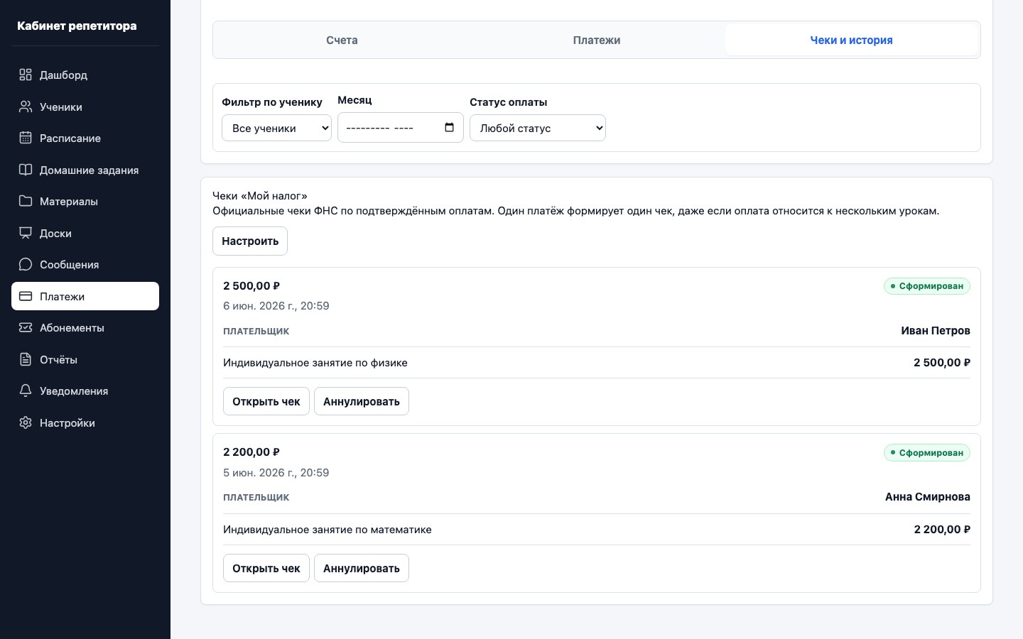
Task: Expand the Все ученики dropdown
Action: [x=276, y=128]
